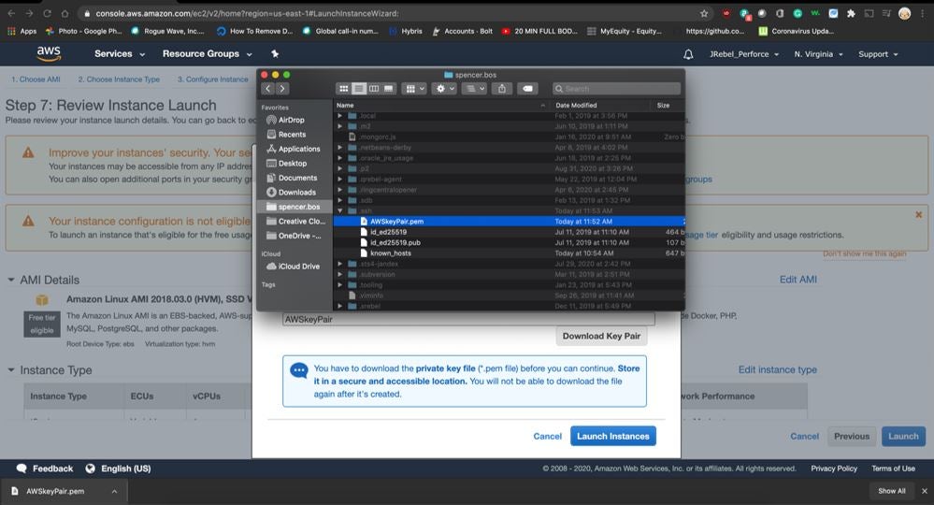Screen dimensions: 934x505
Task: Select id_ed25519 file in Finder
Action: click(510, 232)
